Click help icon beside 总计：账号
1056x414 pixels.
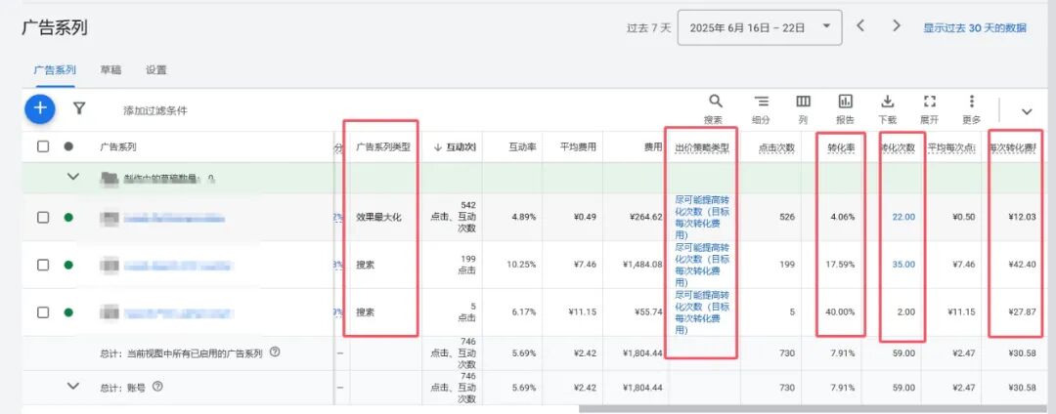point(157,387)
